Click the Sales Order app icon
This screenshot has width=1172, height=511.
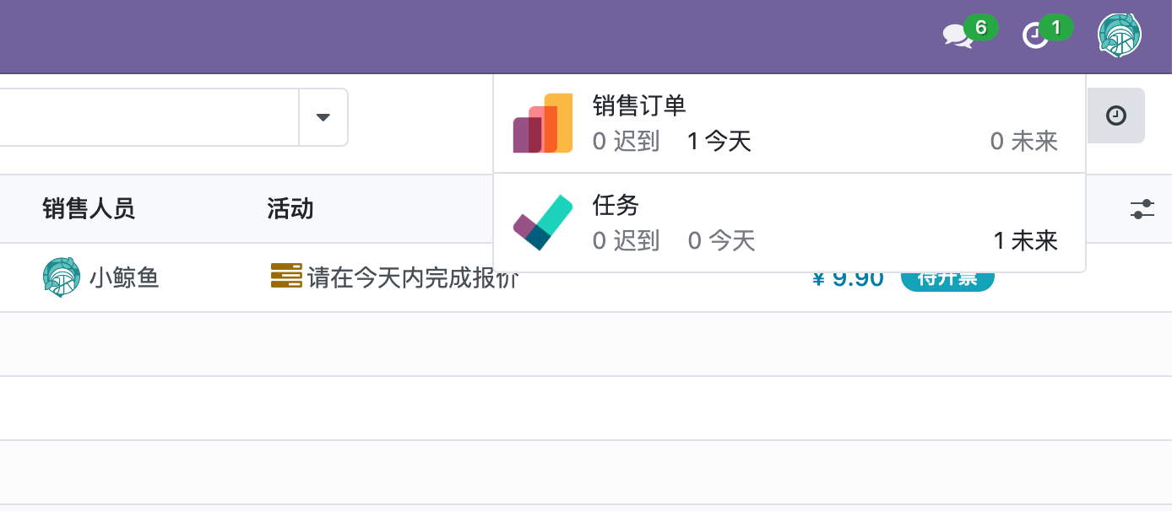pyautogui.click(x=543, y=124)
